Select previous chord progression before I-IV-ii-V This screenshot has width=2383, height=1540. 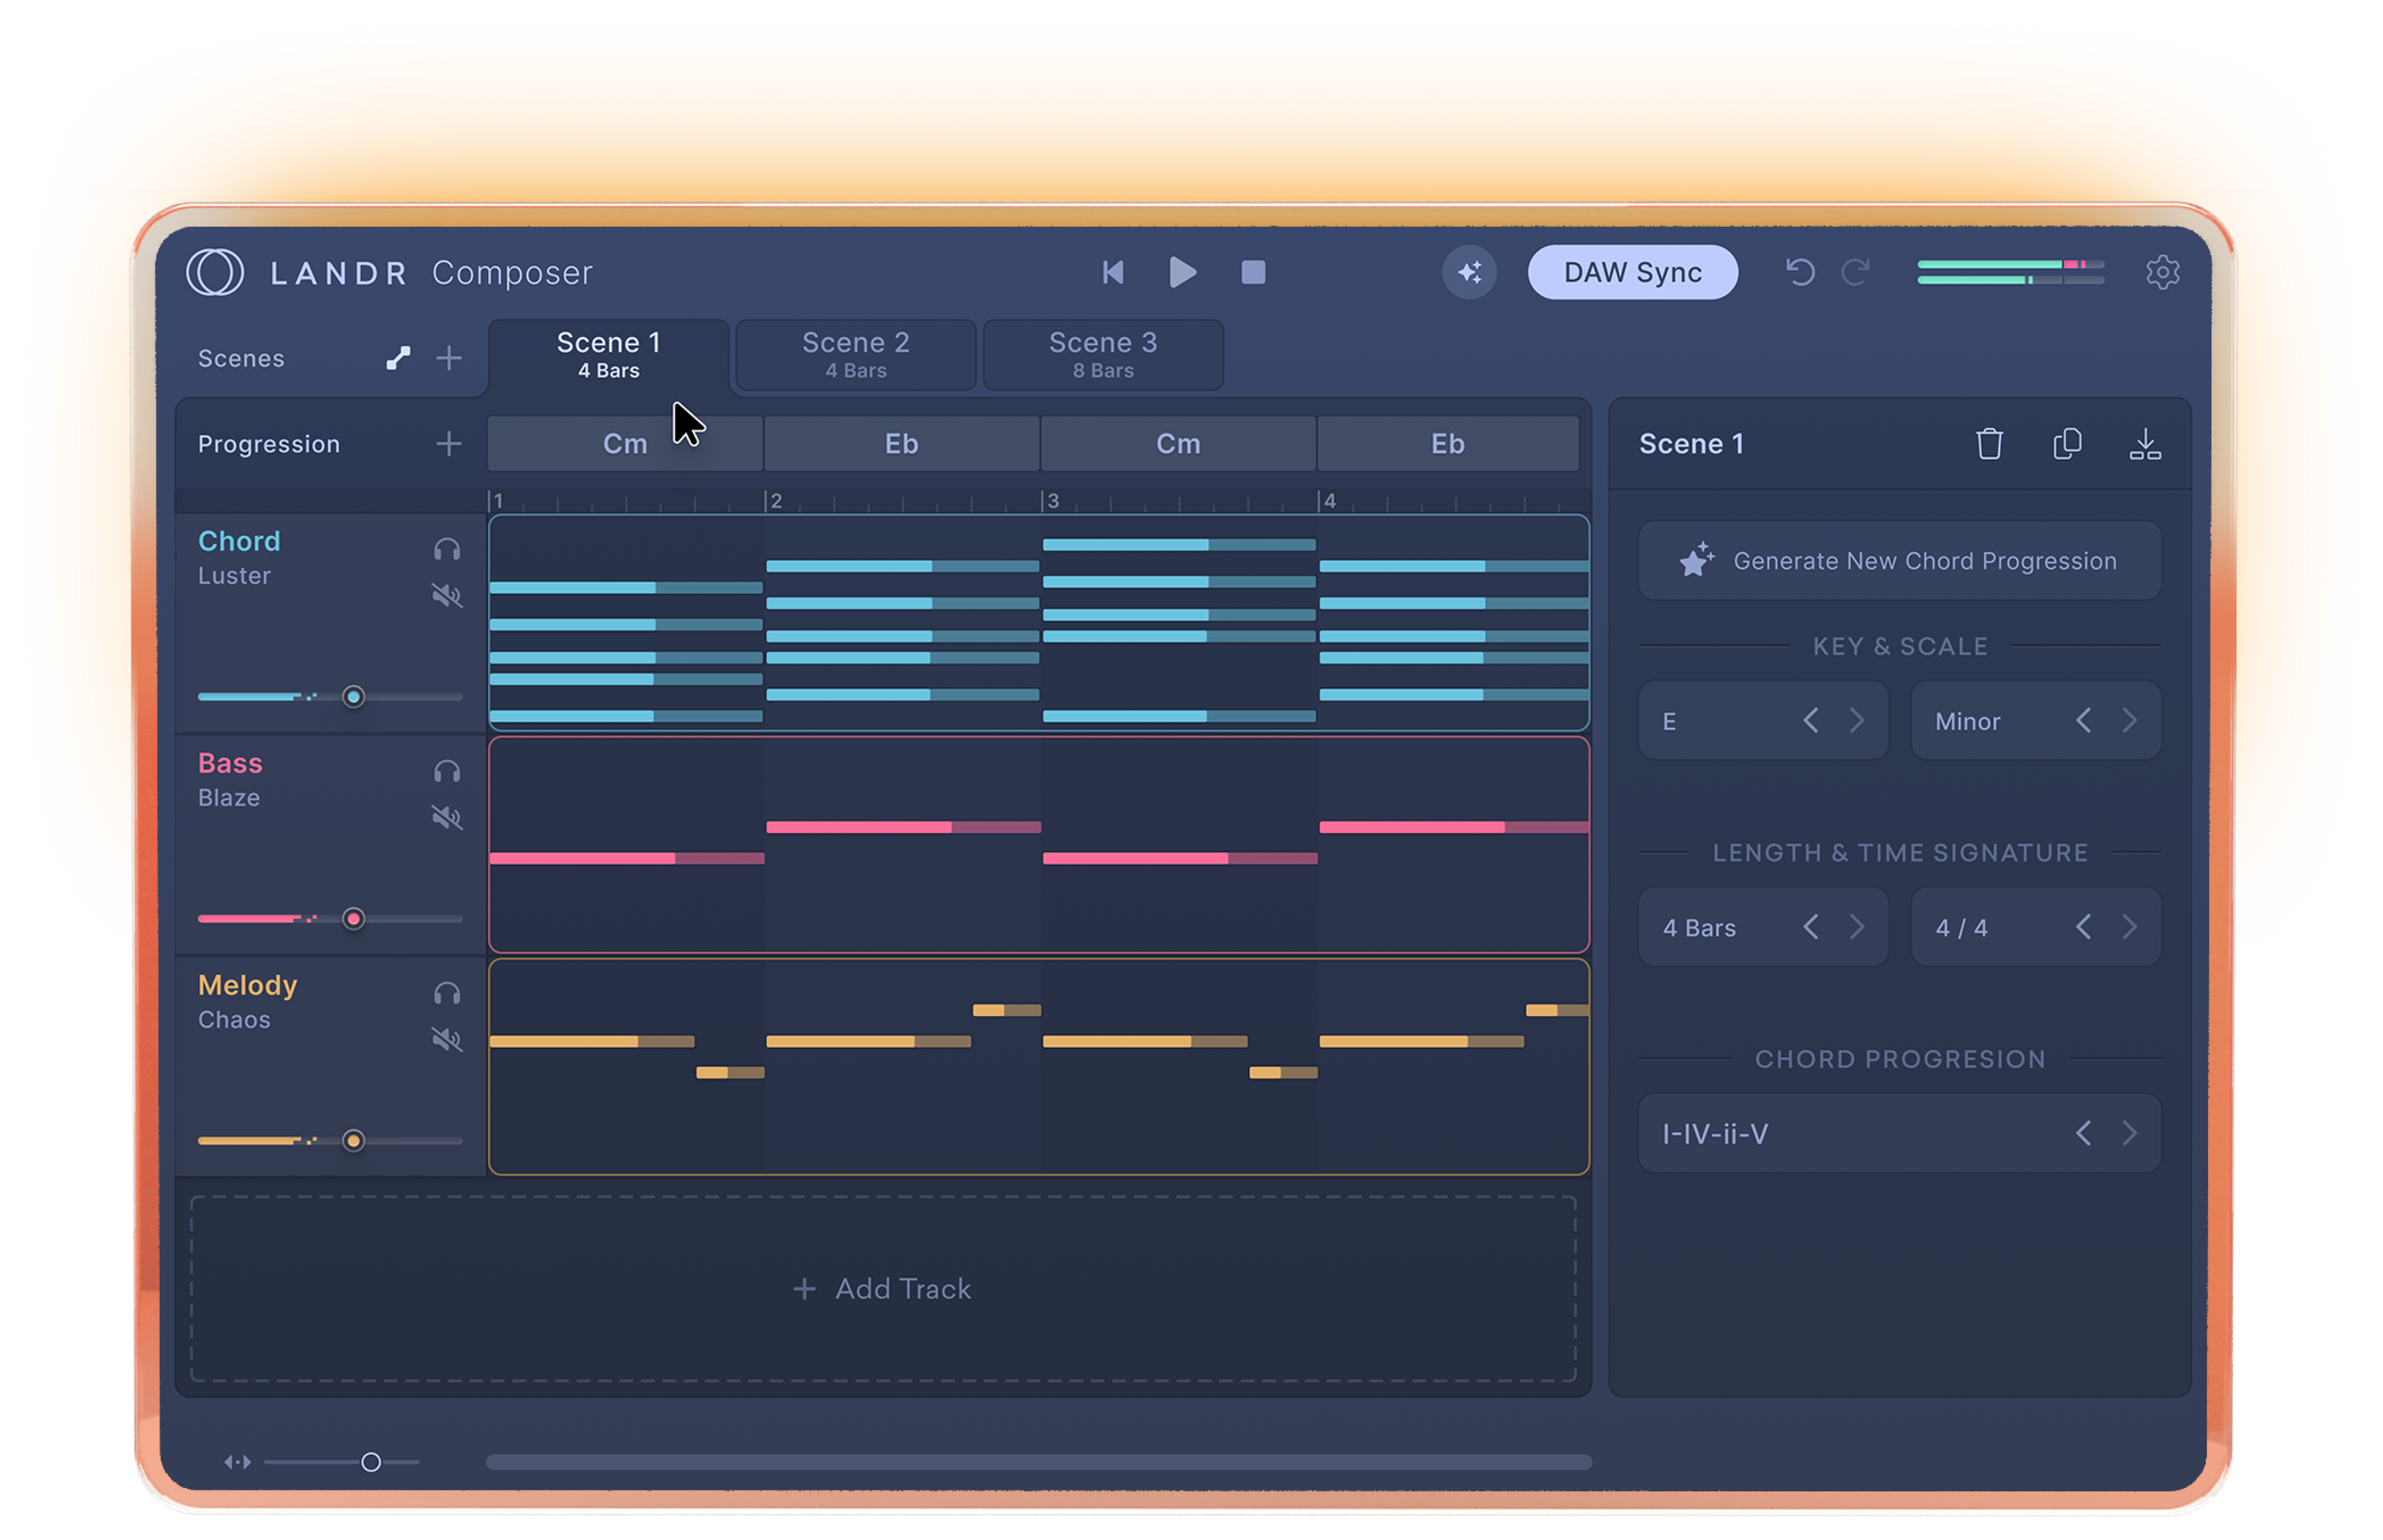pos(2083,1133)
